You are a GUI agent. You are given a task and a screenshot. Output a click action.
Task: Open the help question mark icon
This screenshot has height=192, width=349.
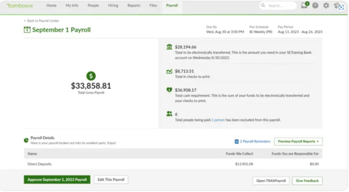pyautogui.click(x=315, y=6)
